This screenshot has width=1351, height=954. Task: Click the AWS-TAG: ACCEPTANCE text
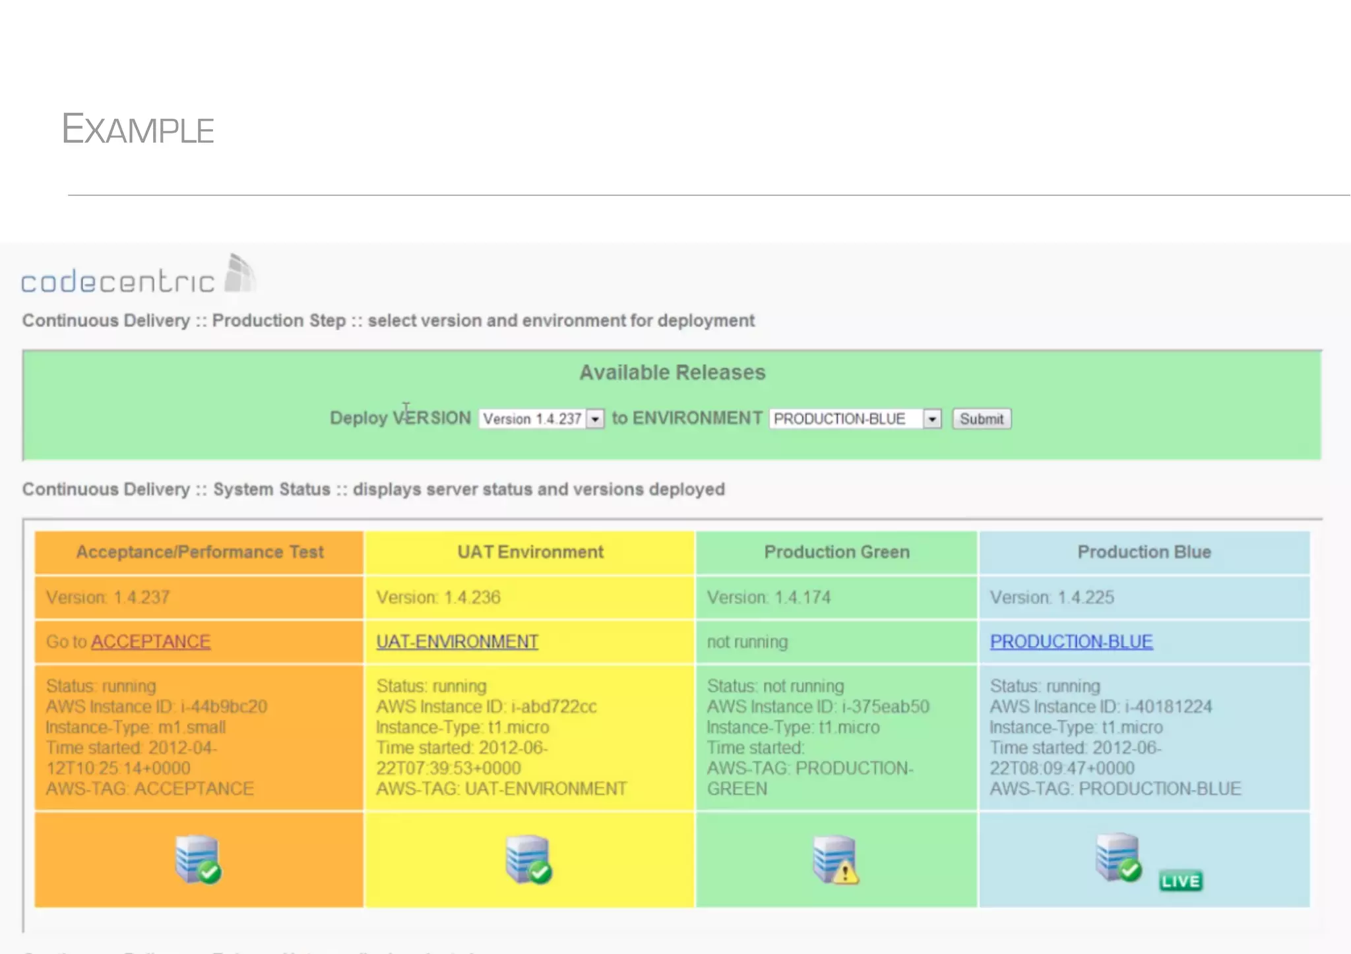click(x=150, y=789)
